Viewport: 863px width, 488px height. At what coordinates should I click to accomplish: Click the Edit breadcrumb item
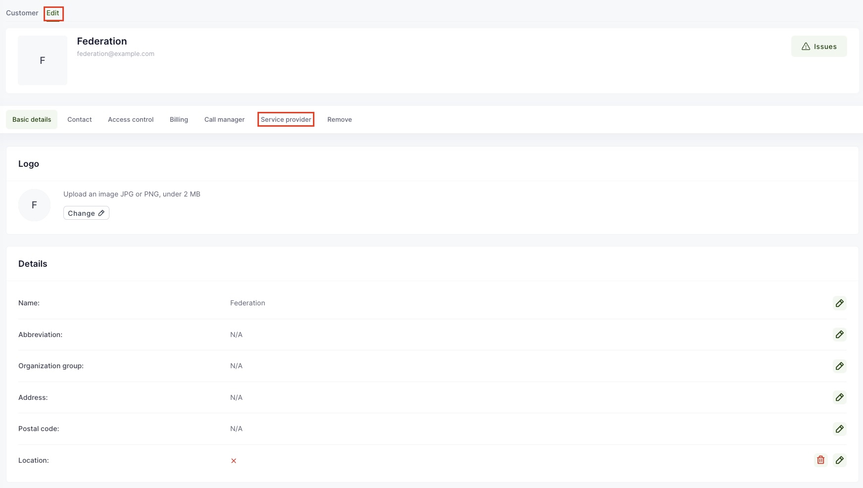(53, 13)
